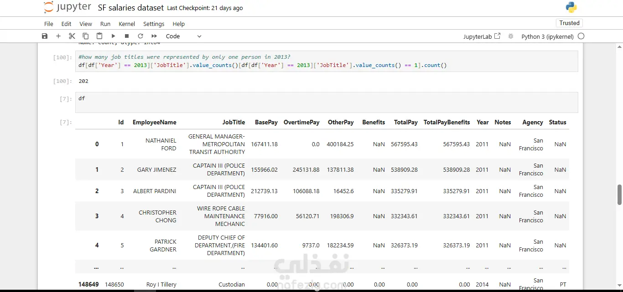
Task: Click the OvertimePay value 245131.88
Action: (x=306, y=169)
